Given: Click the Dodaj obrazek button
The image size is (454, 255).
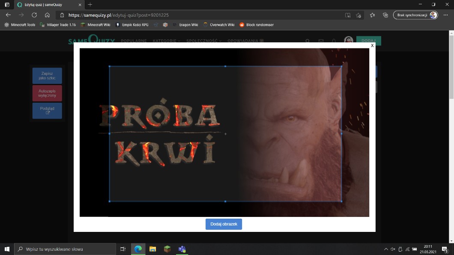Looking at the screenshot, I should pyautogui.click(x=224, y=224).
